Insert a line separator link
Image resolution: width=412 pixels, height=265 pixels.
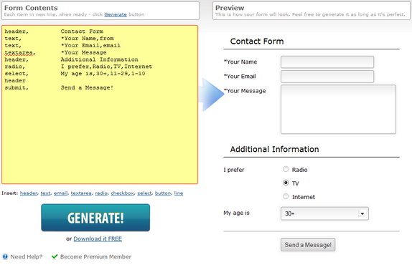point(179,193)
